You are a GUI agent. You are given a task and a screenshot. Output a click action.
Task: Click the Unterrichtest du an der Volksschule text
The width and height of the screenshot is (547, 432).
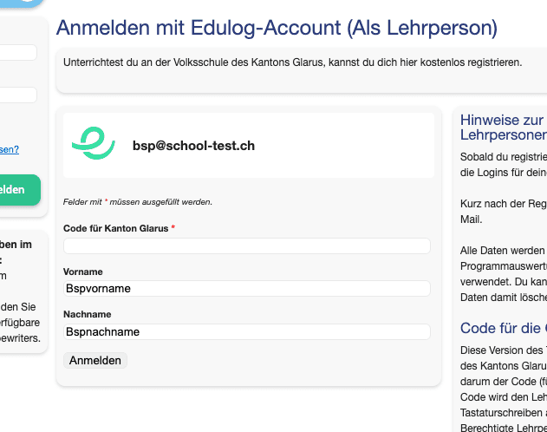tap(292, 62)
